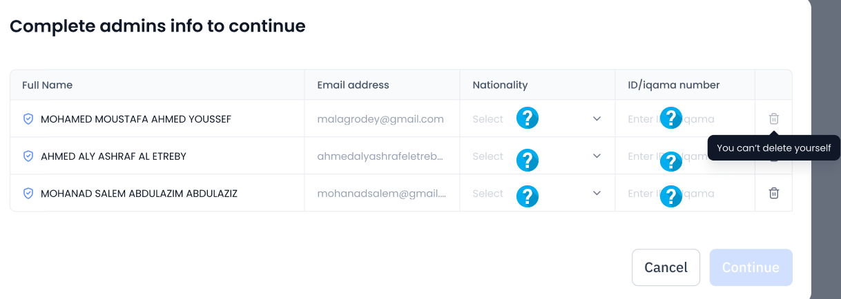Click help icon in MOHANAD SALEM's Nationality cell
The image size is (841, 299).
(x=528, y=196)
